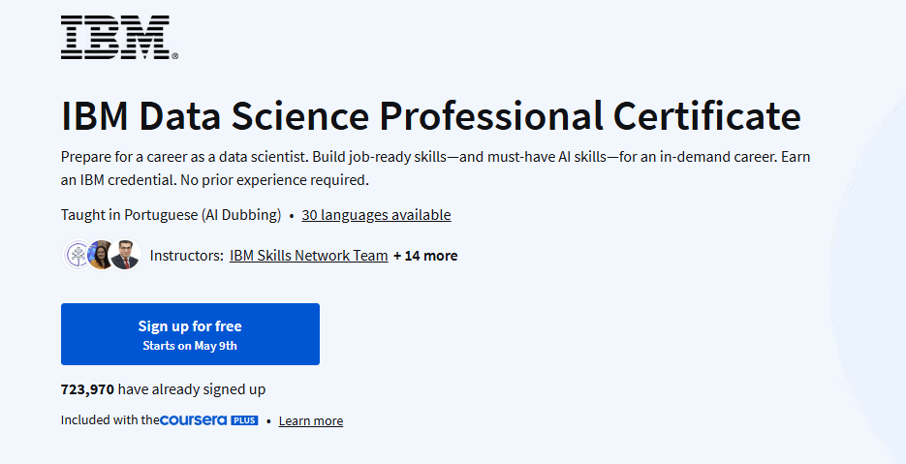Click the blue PLUS badge
Screen dimensions: 906x464
point(244,420)
